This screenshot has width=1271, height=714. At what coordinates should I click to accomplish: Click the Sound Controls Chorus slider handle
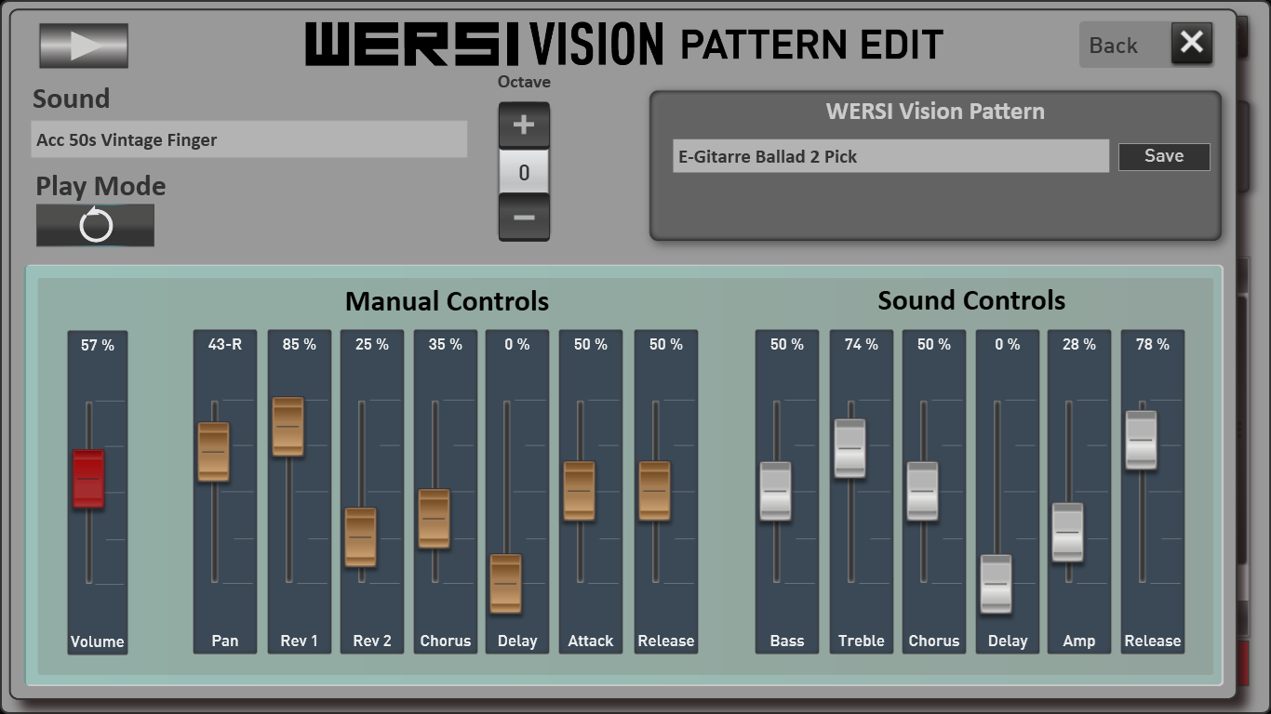click(923, 491)
